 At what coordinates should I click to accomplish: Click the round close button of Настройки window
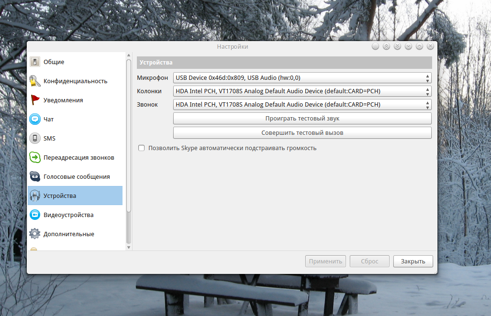[431, 46]
